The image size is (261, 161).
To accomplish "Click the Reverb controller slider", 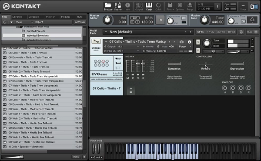I will tap(206, 64).
